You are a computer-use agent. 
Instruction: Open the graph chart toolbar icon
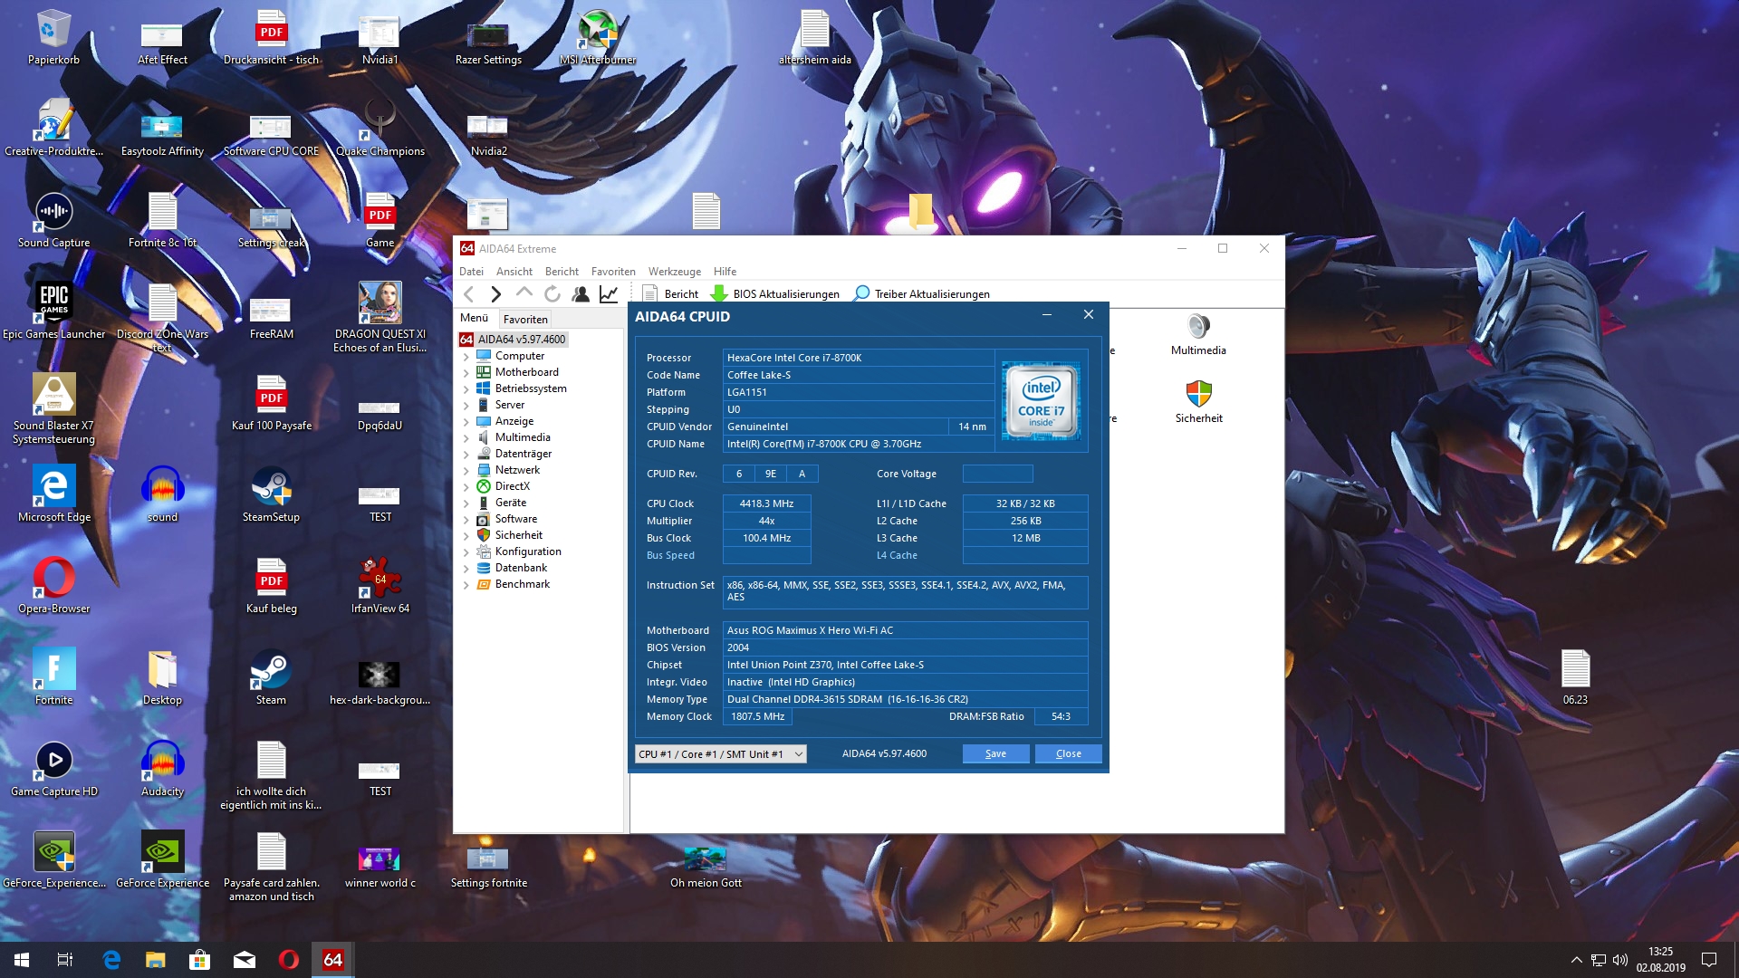(609, 294)
